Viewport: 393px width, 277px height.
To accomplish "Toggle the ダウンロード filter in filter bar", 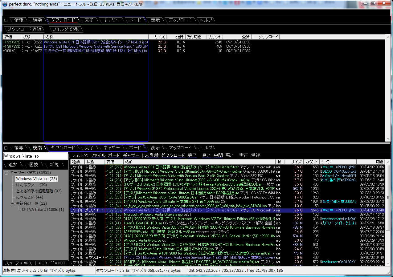I will click(x=173, y=155).
